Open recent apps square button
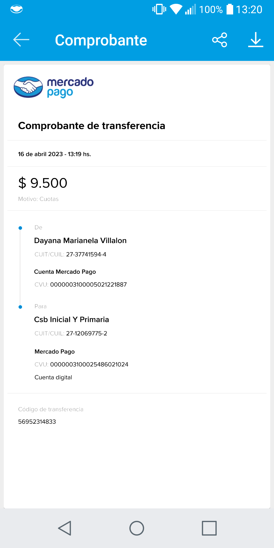The height and width of the screenshot is (548, 274). 209,528
